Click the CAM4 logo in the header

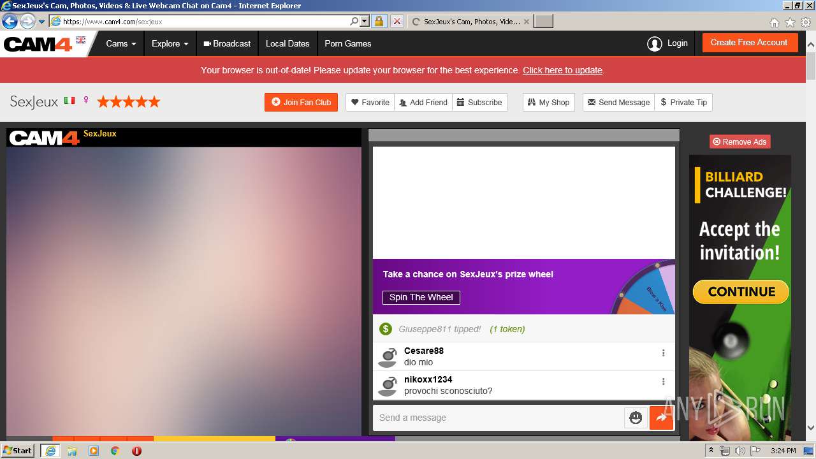click(x=38, y=44)
